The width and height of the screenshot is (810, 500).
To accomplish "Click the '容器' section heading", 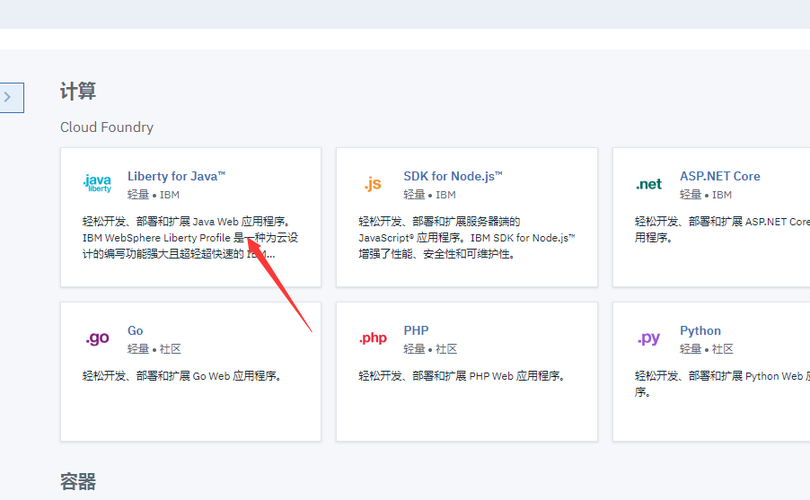I will click(x=78, y=482).
